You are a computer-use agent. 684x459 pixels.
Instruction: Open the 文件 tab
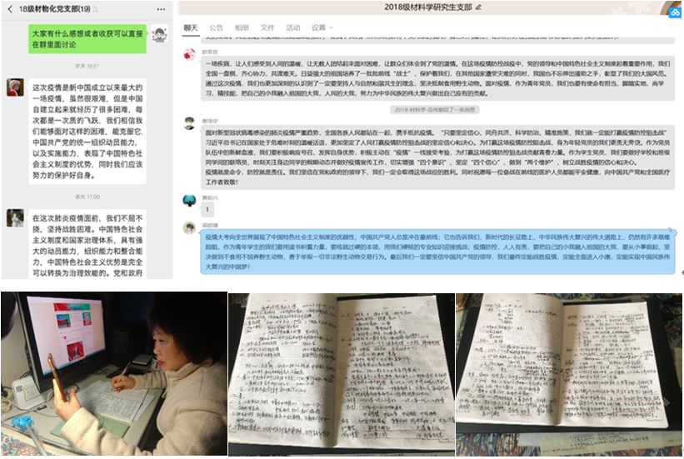coord(267,27)
